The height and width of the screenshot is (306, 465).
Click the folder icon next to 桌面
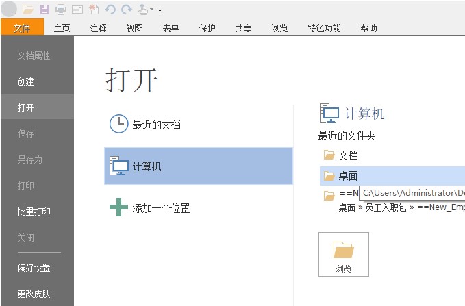click(329, 176)
